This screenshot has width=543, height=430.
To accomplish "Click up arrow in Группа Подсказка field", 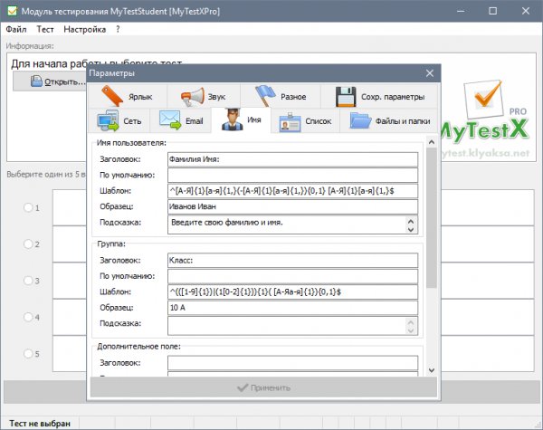I will 411,322.
